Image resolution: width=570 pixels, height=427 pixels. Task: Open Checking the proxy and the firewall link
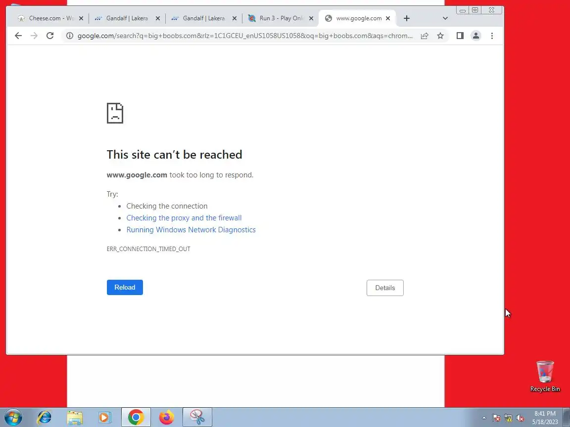point(184,218)
